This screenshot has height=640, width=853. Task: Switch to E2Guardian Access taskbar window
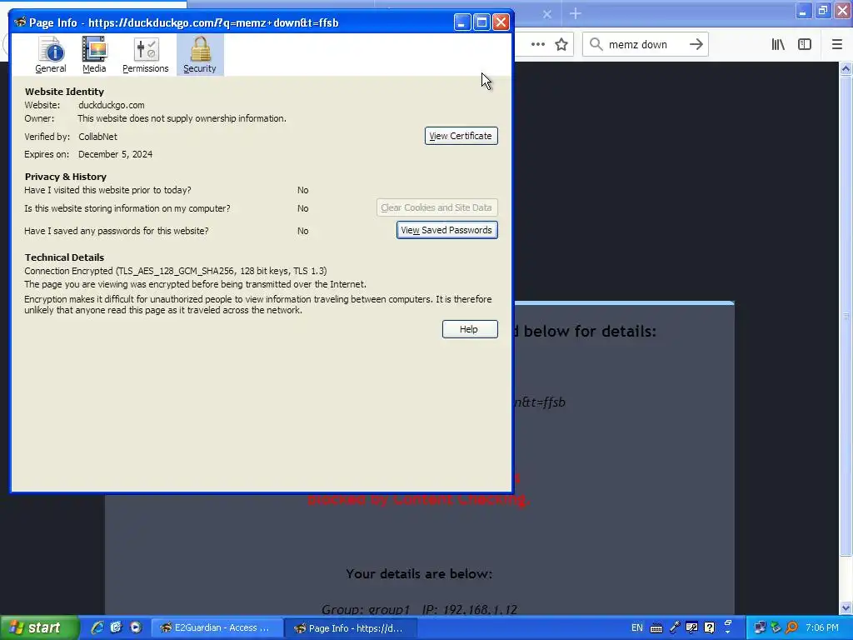217,628
